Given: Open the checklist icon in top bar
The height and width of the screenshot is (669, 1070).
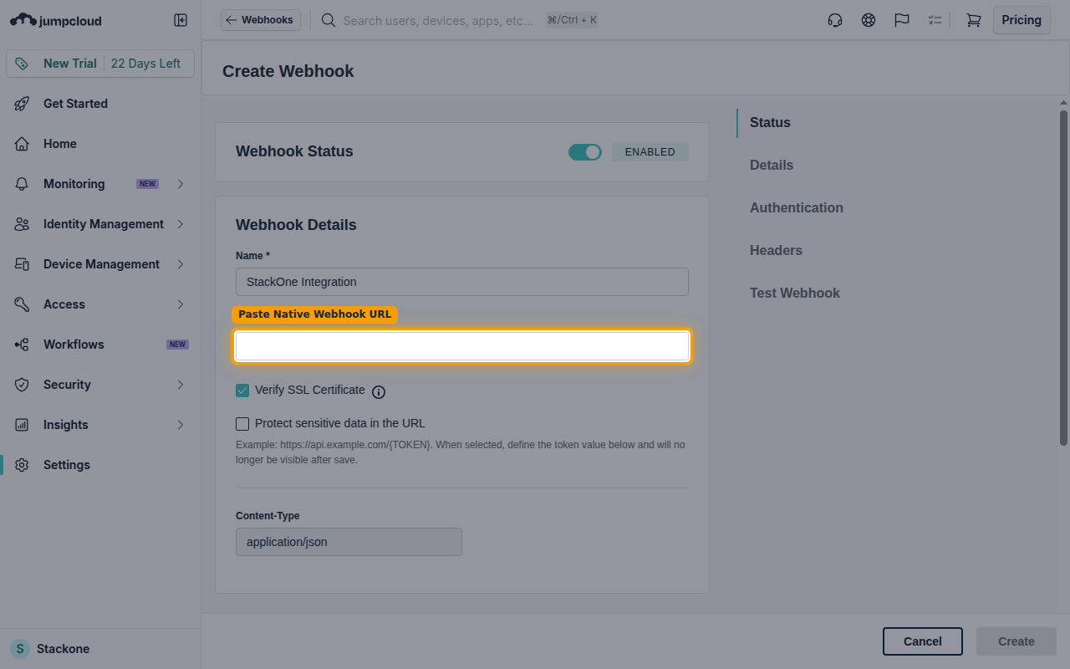Looking at the screenshot, I should click(x=935, y=20).
